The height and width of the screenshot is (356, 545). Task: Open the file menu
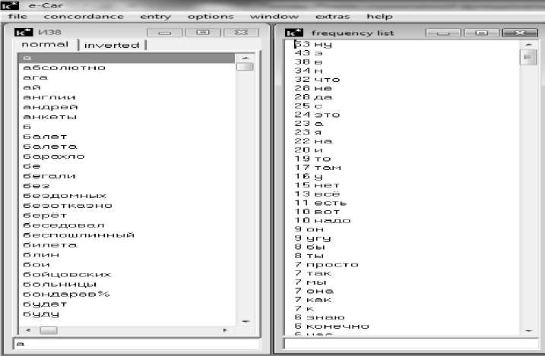point(18,17)
